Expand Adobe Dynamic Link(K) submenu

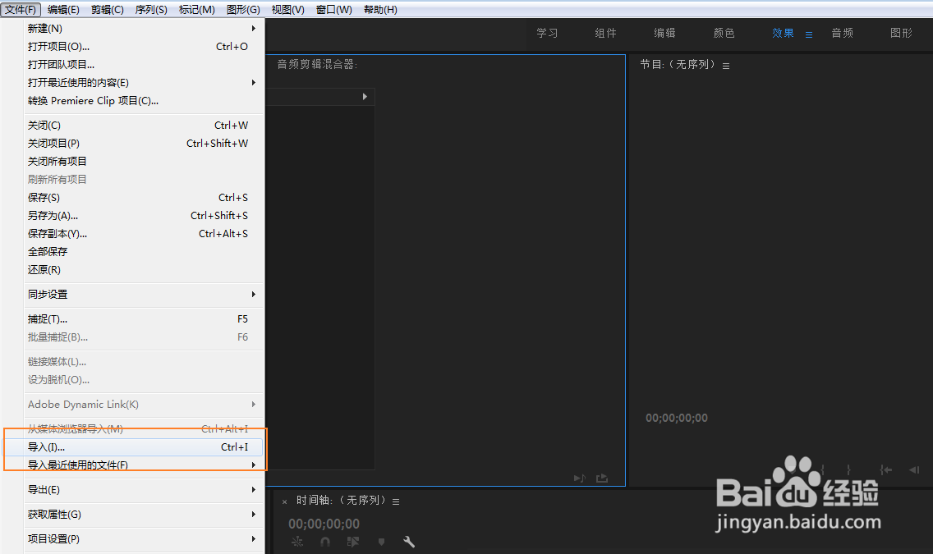[143, 404]
